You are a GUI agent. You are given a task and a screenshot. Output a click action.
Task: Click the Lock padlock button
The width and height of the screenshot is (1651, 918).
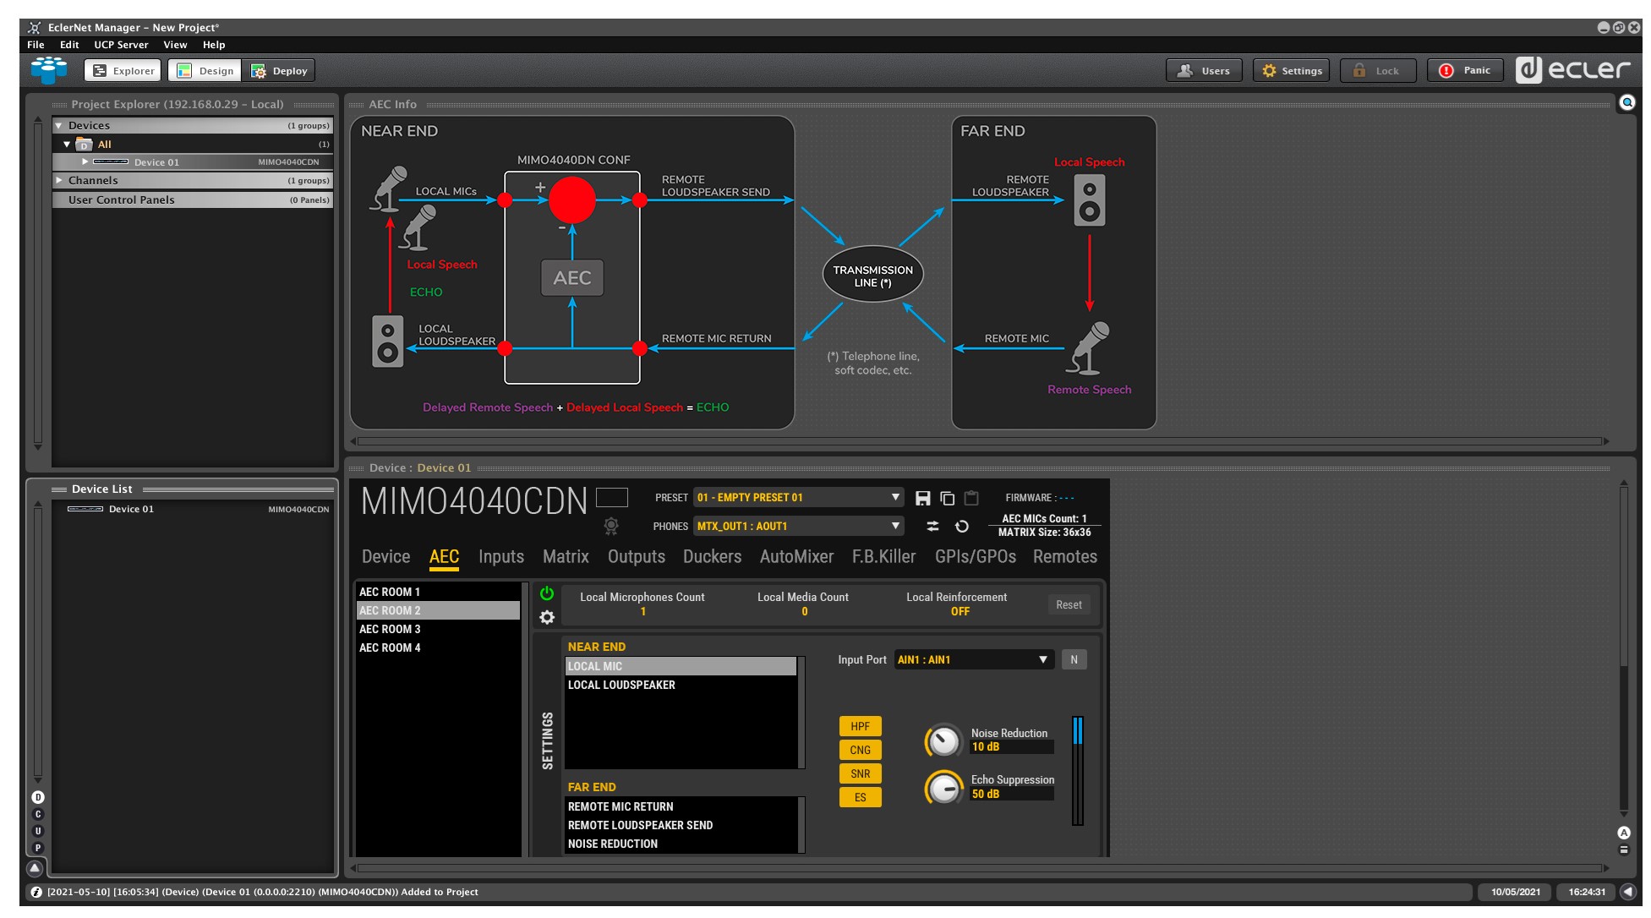[1377, 71]
